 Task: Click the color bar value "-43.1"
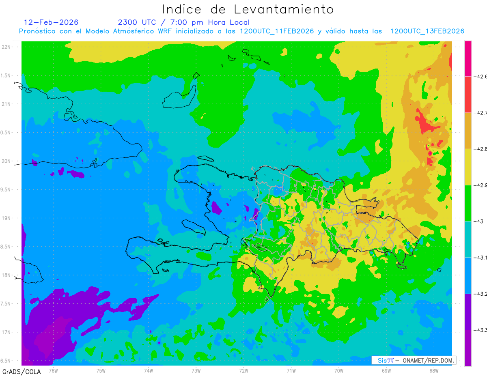point(481,258)
